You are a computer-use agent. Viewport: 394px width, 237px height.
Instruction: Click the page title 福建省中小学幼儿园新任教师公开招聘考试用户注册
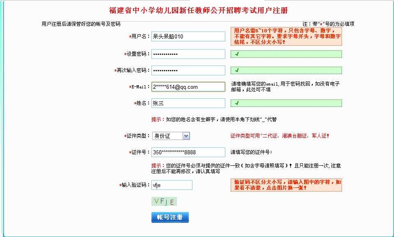pos(198,10)
